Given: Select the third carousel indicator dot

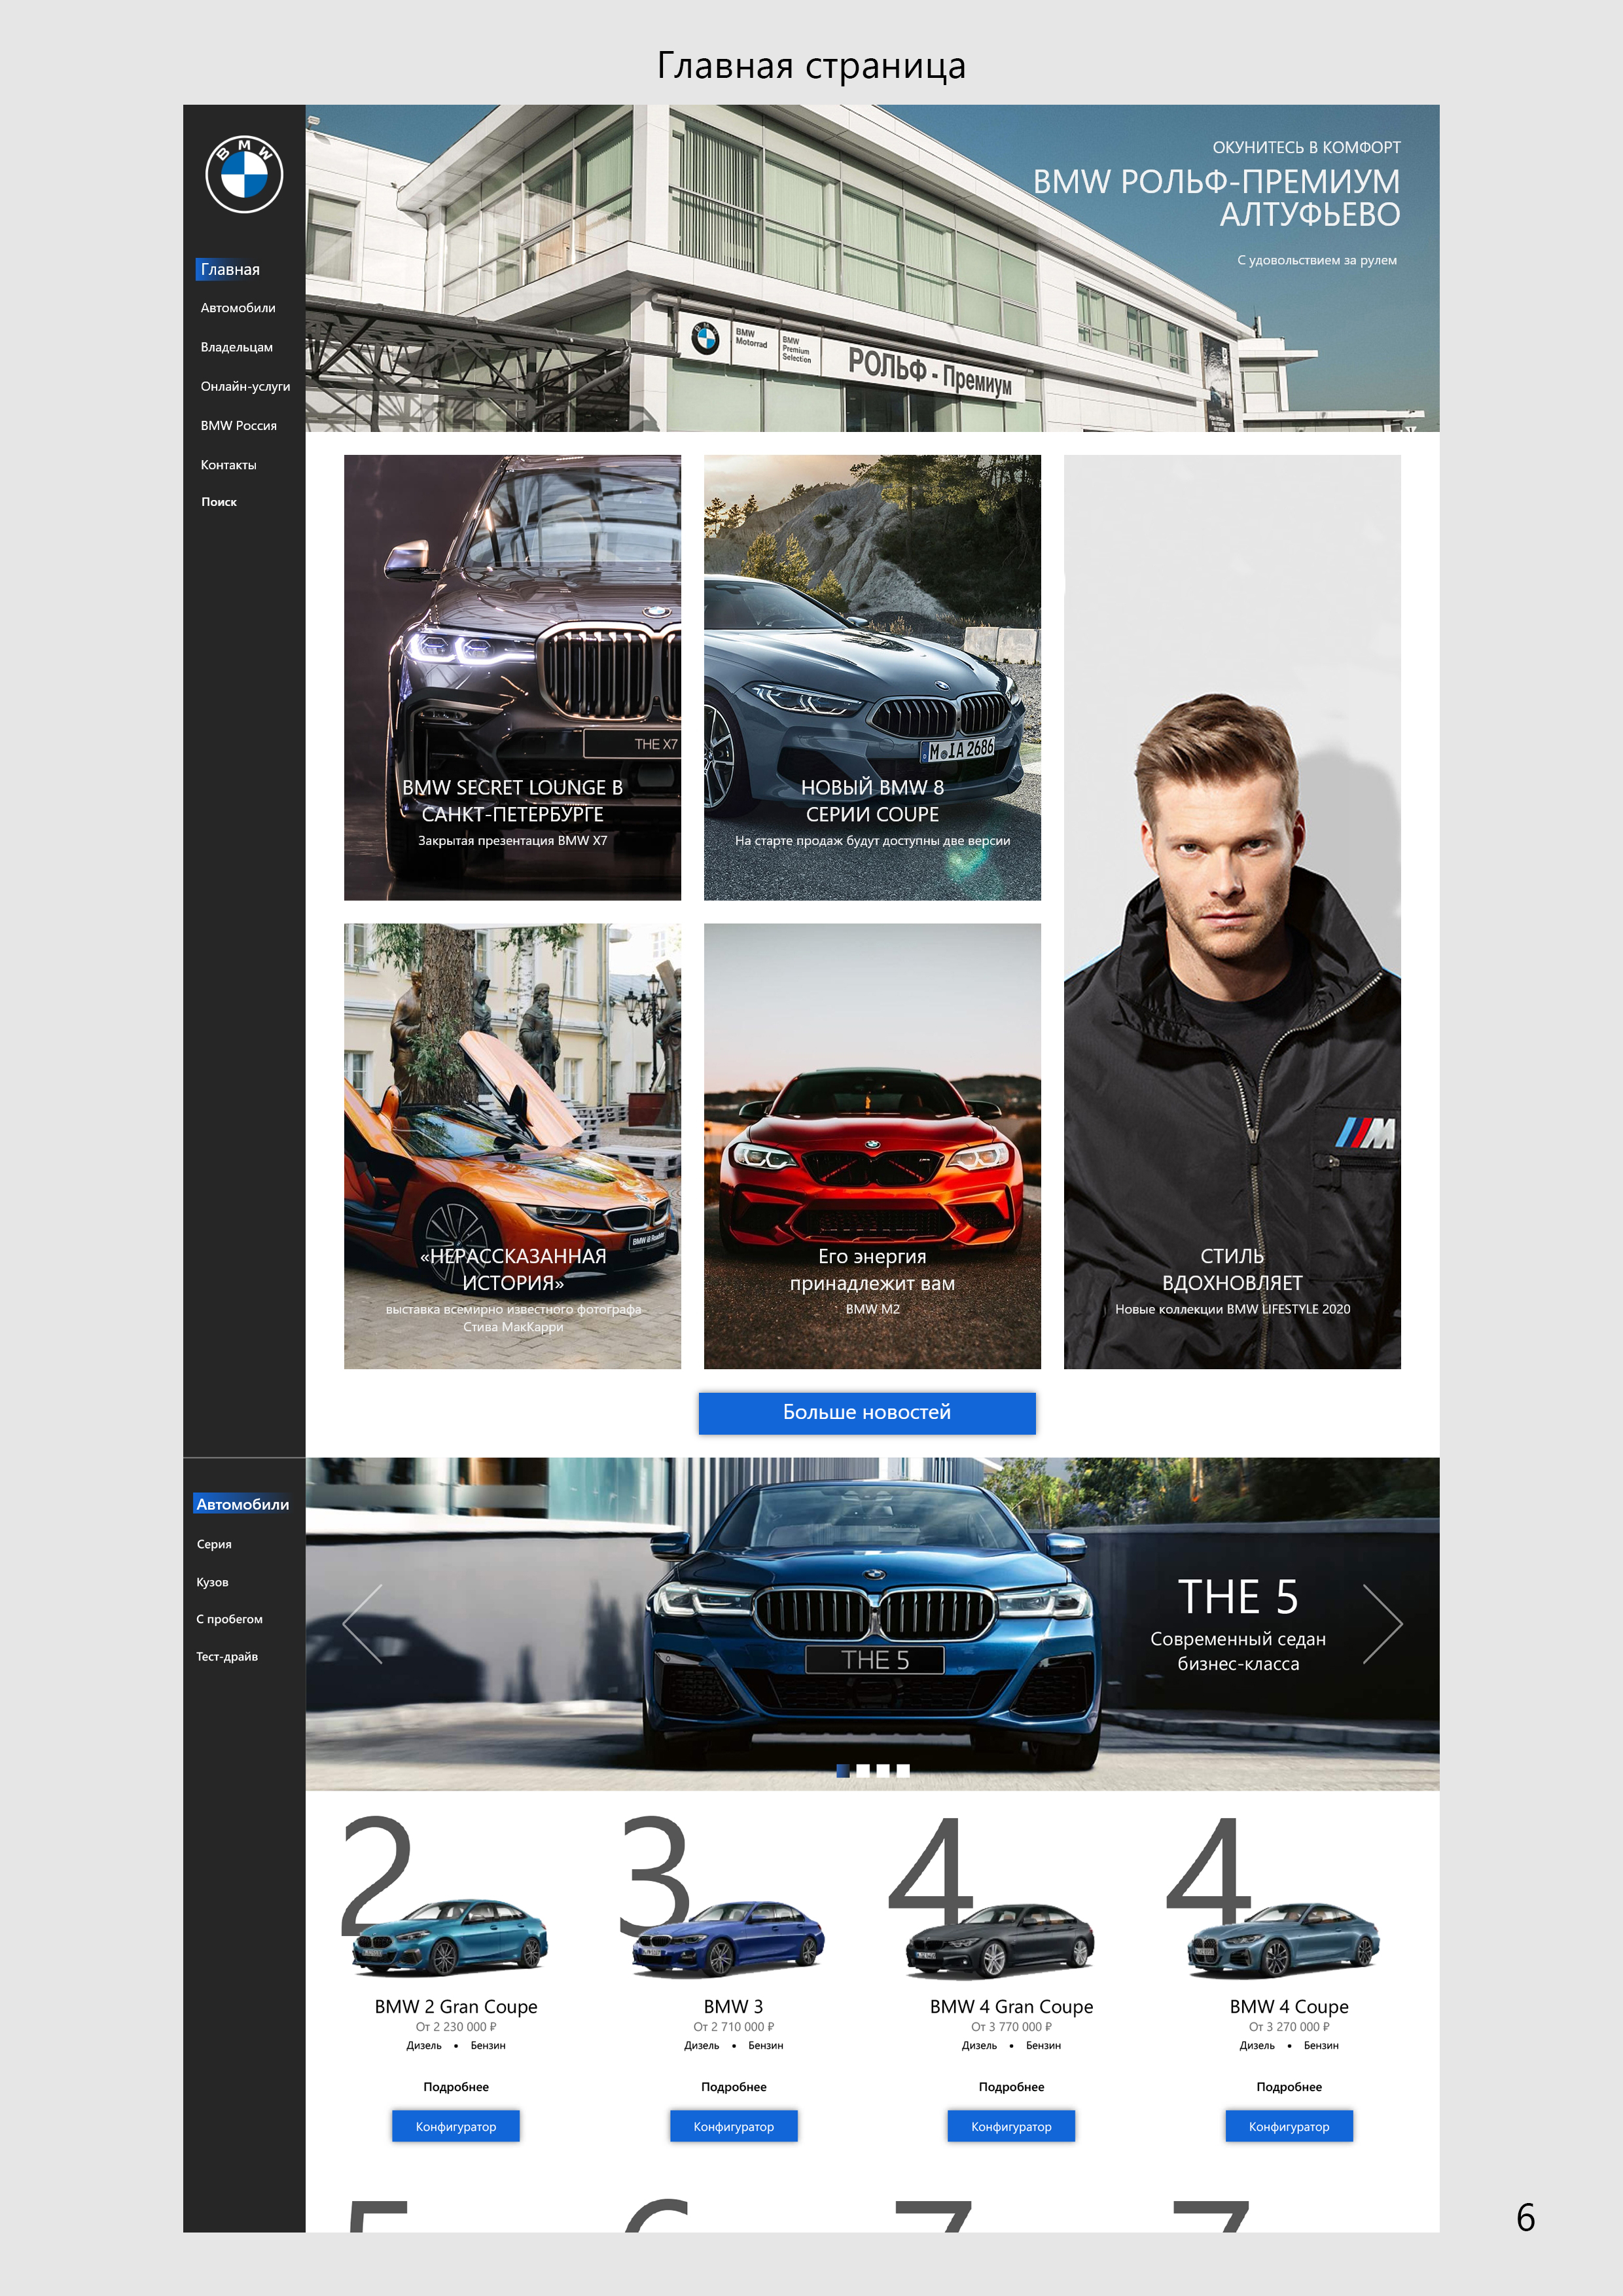Looking at the screenshot, I should [x=883, y=1770].
